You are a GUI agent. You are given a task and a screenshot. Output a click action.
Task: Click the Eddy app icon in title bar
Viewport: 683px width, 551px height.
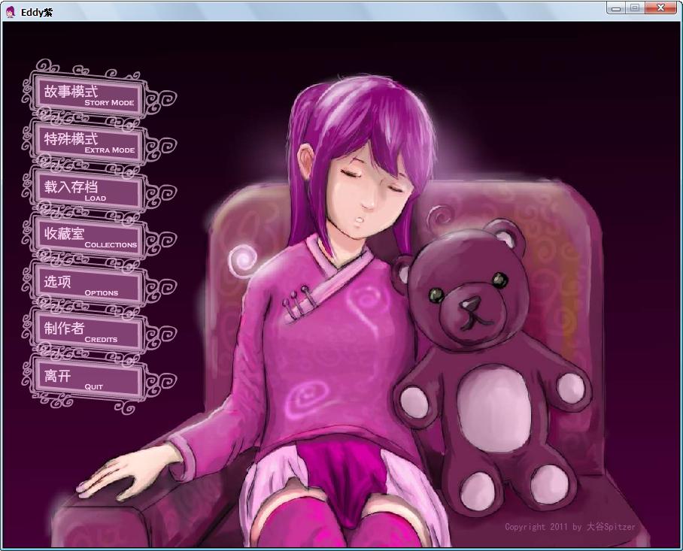click(11, 12)
